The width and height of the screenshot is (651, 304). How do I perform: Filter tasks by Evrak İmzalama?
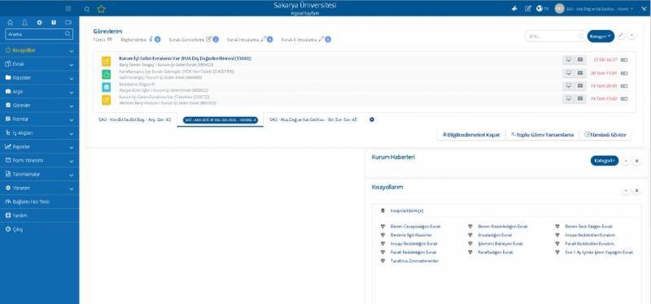tap(250, 40)
